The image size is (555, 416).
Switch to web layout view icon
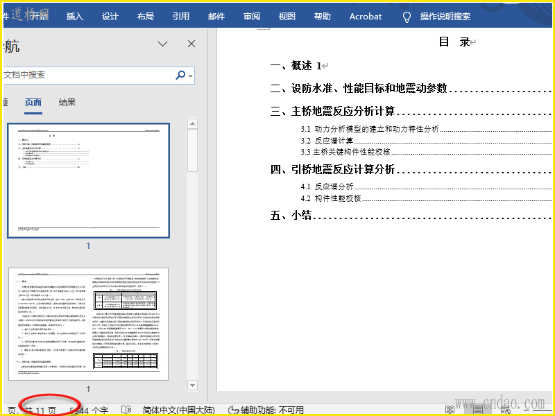coord(506,410)
